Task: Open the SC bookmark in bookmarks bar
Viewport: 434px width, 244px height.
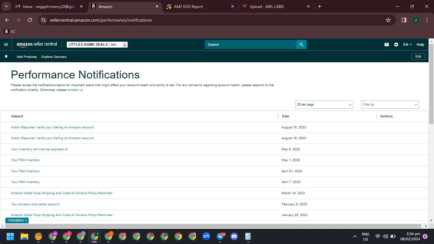Action: pos(10,32)
